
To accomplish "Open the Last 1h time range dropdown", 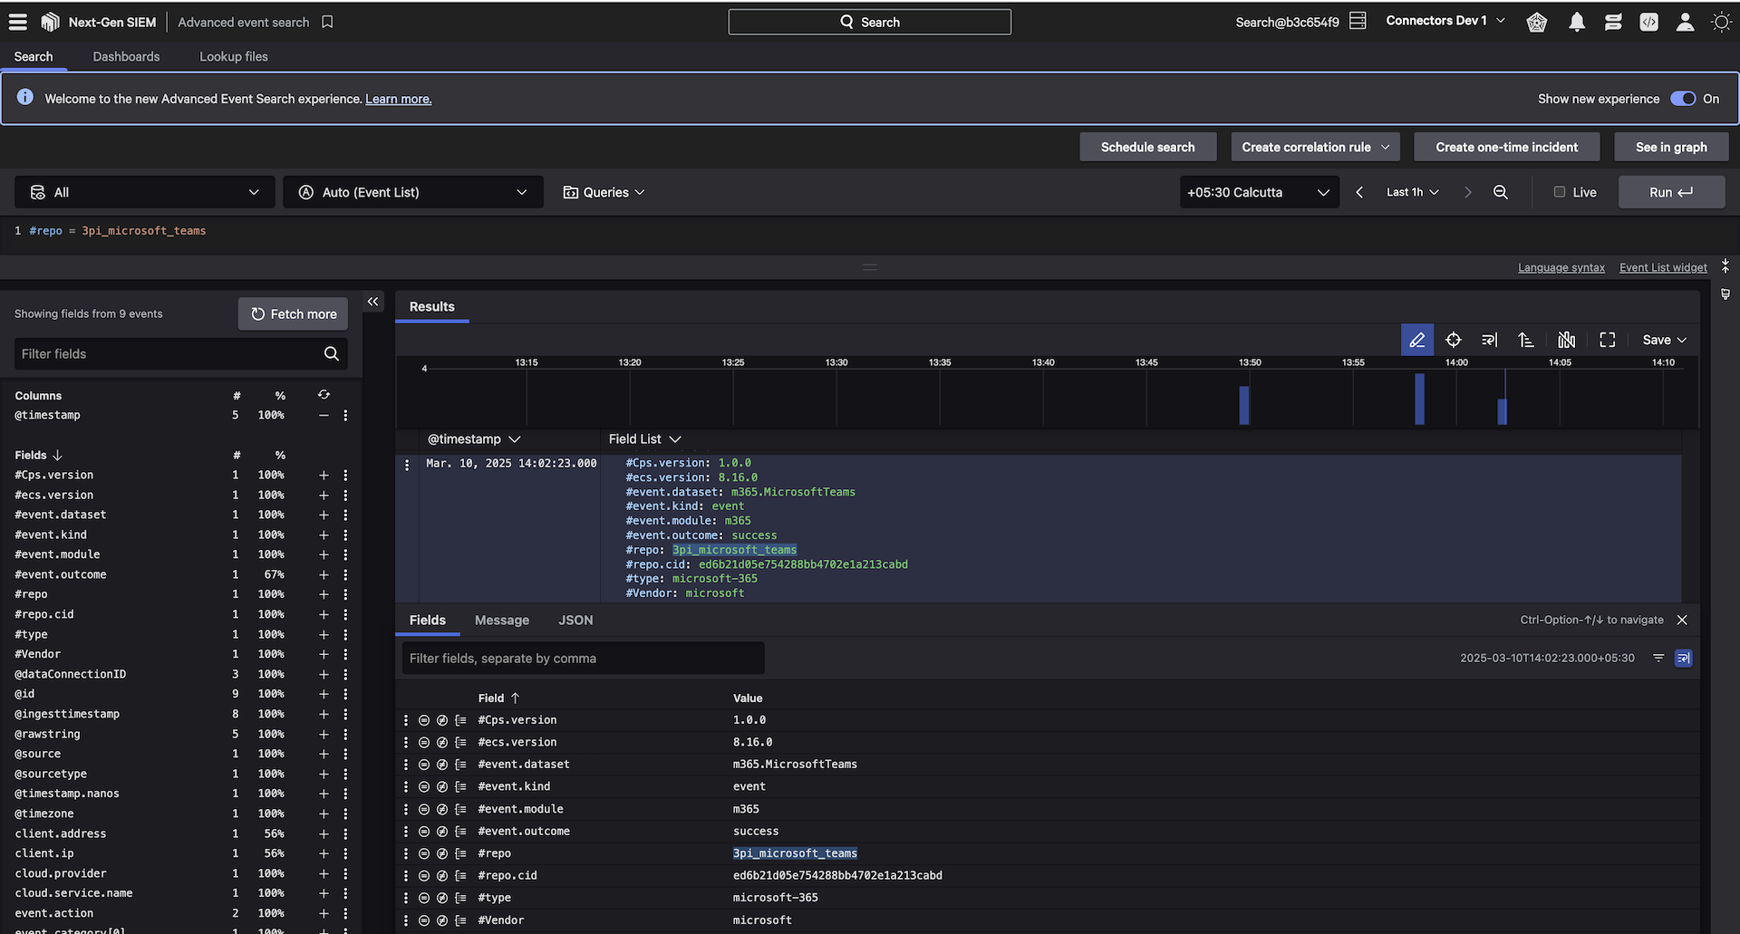I will click(1412, 192).
